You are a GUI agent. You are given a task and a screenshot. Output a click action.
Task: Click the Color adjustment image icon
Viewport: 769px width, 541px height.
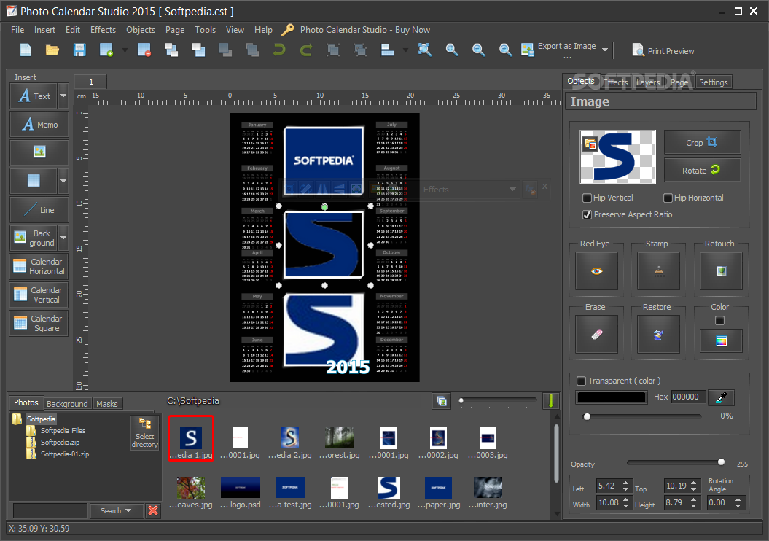click(x=721, y=341)
